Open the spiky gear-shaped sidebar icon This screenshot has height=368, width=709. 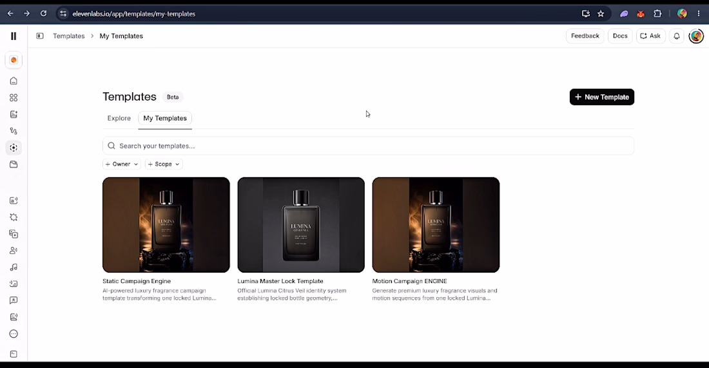pyautogui.click(x=14, y=217)
